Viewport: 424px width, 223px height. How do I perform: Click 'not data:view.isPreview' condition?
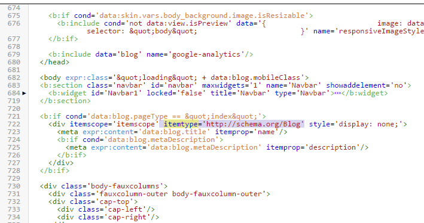click(x=178, y=23)
